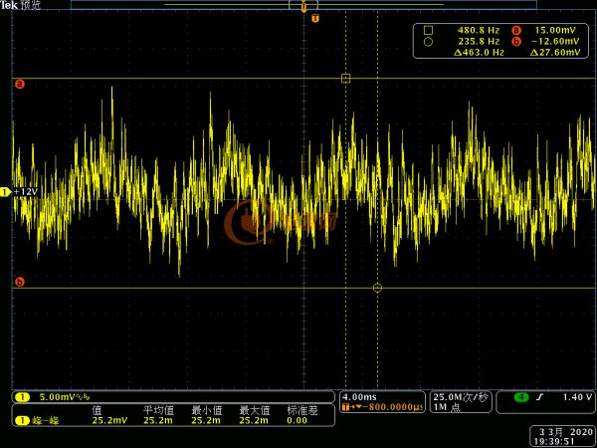Click the 1.40 V trigger level readout
Screen dimensions: 597x448
coord(577,397)
